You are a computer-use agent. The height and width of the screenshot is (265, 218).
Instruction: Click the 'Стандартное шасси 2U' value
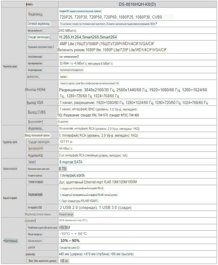coord(69,248)
